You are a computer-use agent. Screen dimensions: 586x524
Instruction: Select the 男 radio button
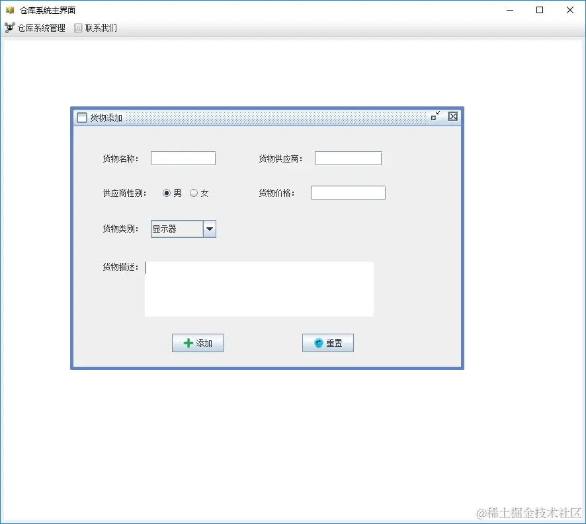click(172, 193)
